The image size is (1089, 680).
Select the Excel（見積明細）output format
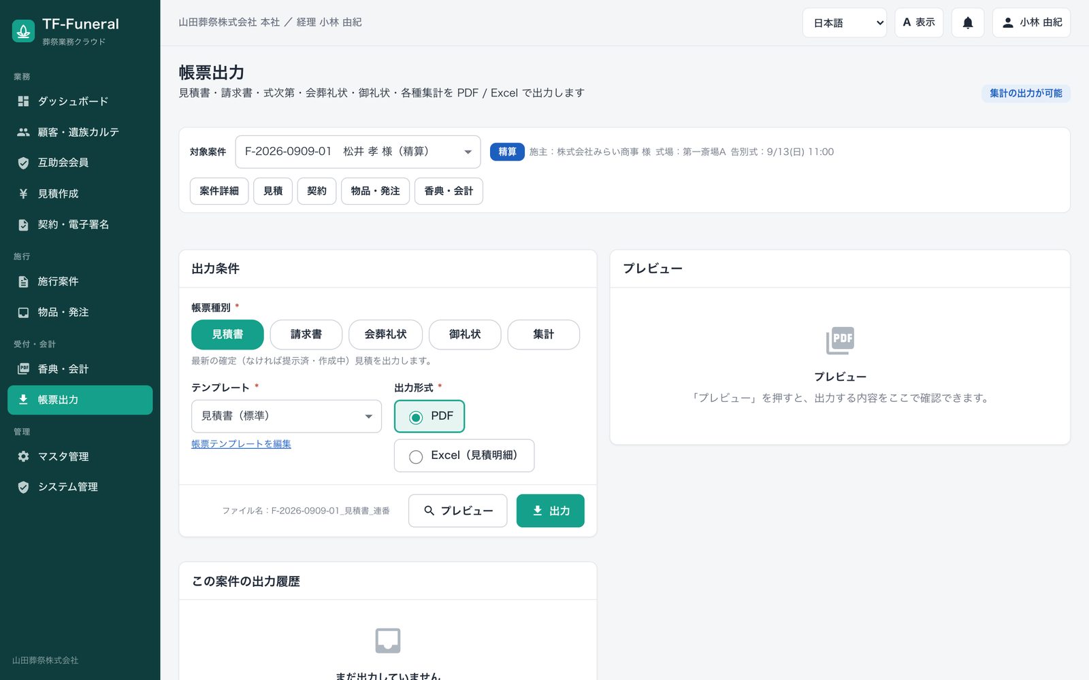tap(464, 456)
